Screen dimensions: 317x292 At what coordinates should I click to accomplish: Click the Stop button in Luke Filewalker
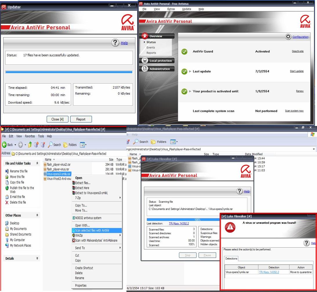tap(188, 255)
